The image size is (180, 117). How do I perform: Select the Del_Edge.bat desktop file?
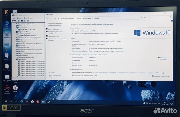[x=7, y=78]
